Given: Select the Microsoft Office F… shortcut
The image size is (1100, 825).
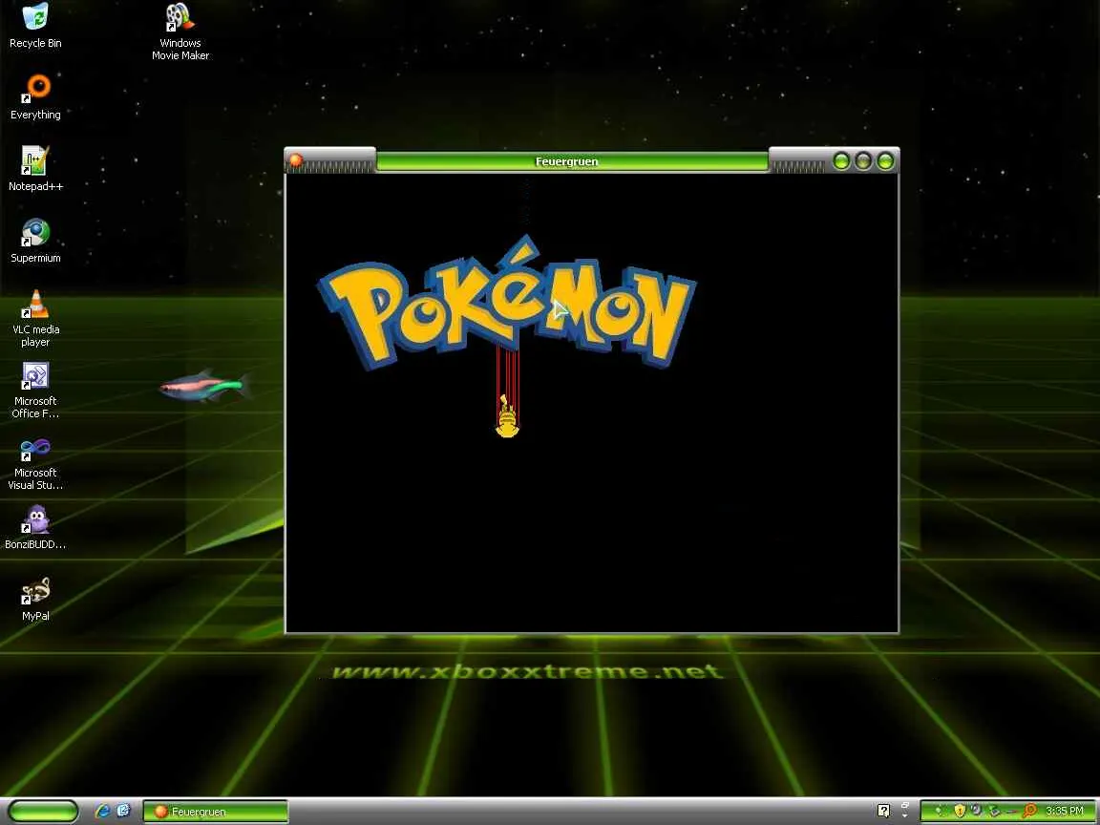Looking at the screenshot, I should pyautogui.click(x=35, y=390).
